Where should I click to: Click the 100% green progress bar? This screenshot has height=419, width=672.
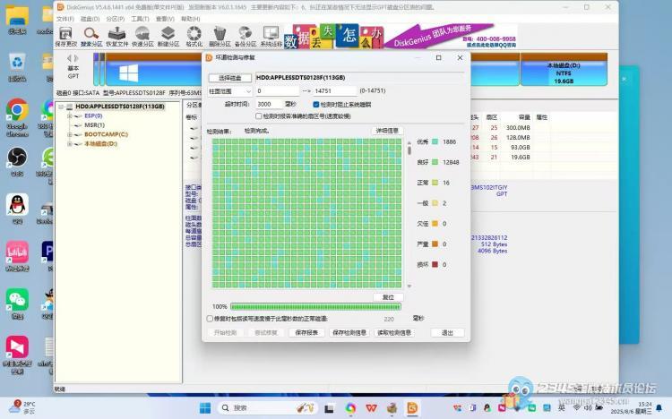point(315,307)
